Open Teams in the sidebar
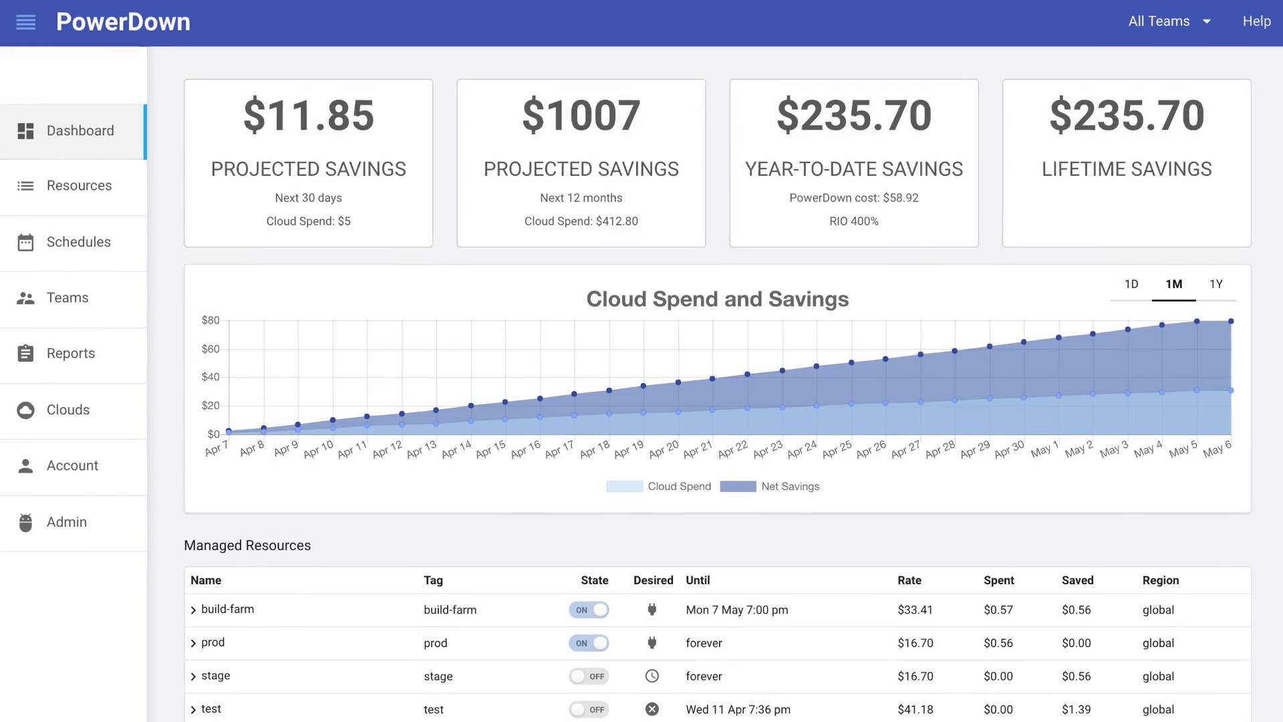This screenshot has height=722, width=1283. (x=74, y=298)
